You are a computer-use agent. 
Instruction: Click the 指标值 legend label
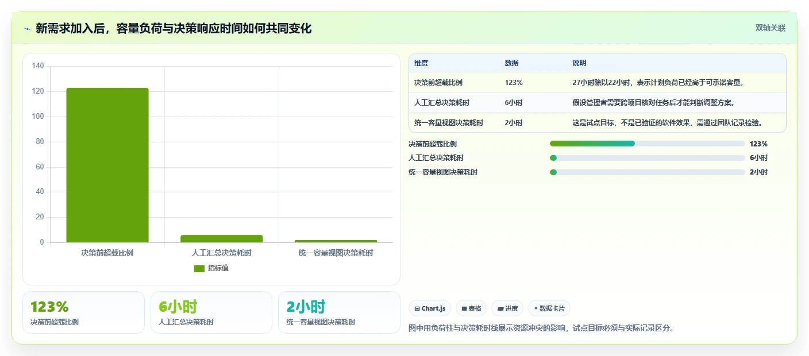click(218, 268)
